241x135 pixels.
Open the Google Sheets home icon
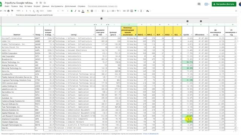tap(1, 4)
